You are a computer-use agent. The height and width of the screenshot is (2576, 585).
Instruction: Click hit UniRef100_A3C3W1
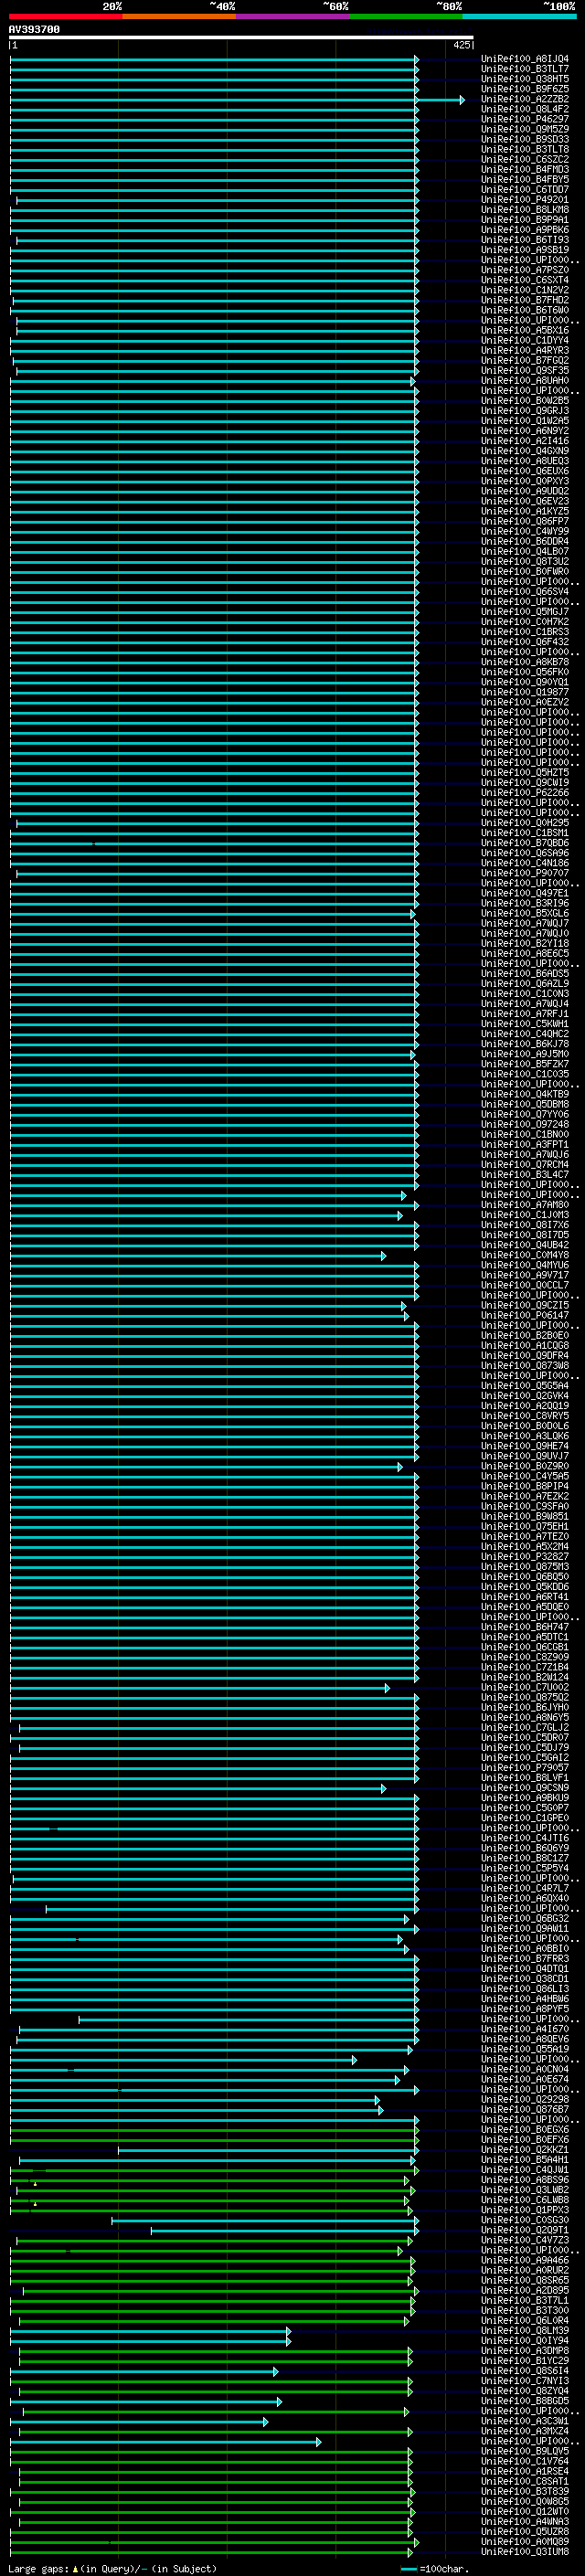coord(525,2421)
